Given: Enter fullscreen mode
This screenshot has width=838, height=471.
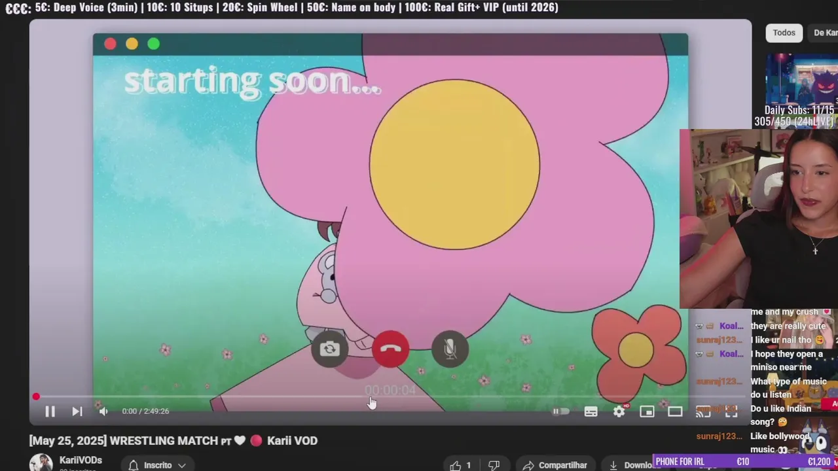Looking at the screenshot, I should point(731,411).
